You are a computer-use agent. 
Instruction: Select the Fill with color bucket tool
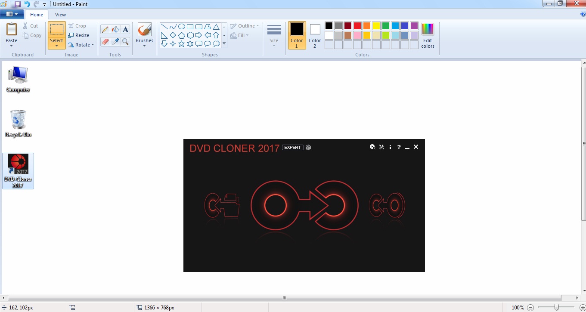(115, 29)
